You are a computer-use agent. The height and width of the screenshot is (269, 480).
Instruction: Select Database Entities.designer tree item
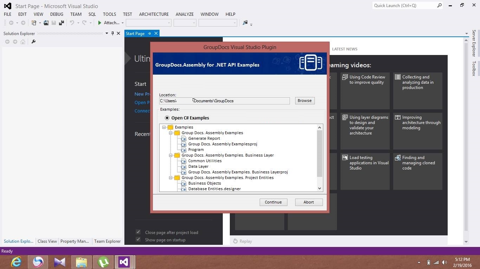(x=214, y=189)
